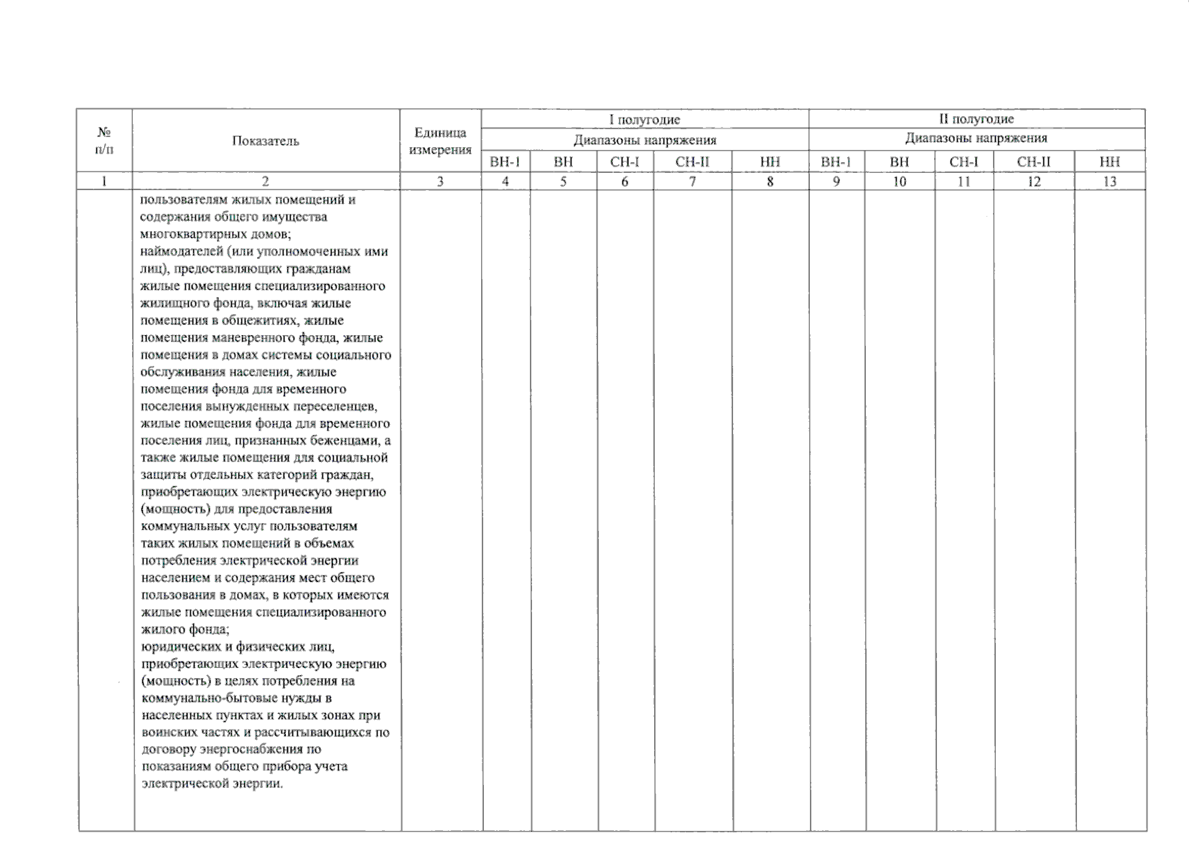Click the column number '12' cell
Viewport: 1189px width, 861px height.
tap(1034, 182)
